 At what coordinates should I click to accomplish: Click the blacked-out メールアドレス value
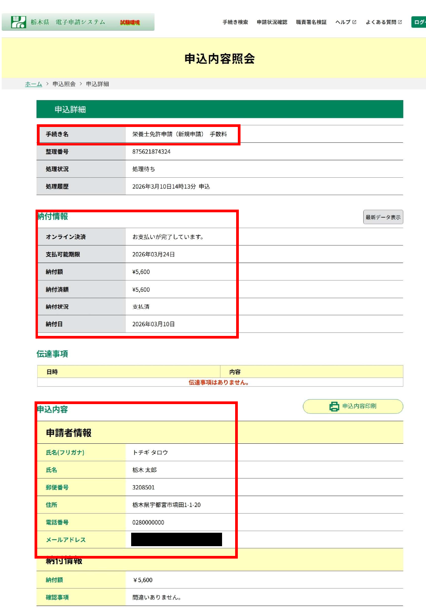[176, 539]
